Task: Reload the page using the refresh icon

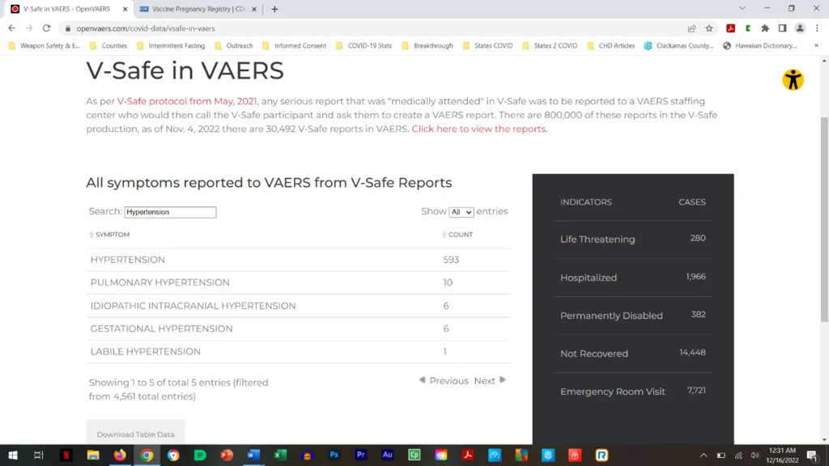Action: (46, 28)
